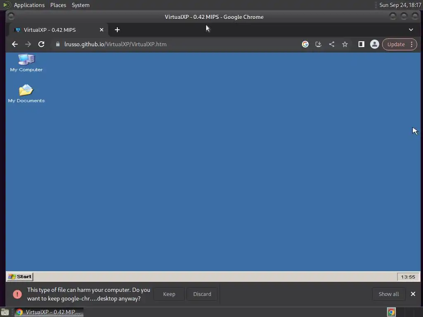Show all downloads

[x=389, y=294]
